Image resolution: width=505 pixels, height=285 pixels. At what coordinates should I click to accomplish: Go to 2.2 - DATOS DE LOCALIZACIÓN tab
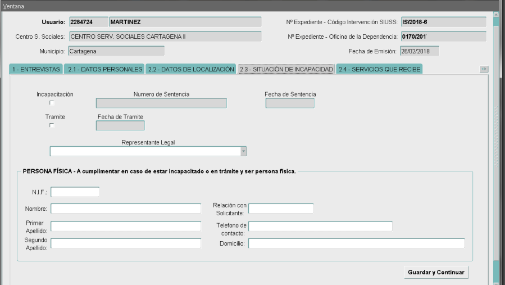(191, 69)
